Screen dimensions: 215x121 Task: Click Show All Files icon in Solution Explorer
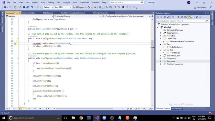coord(185,17)
